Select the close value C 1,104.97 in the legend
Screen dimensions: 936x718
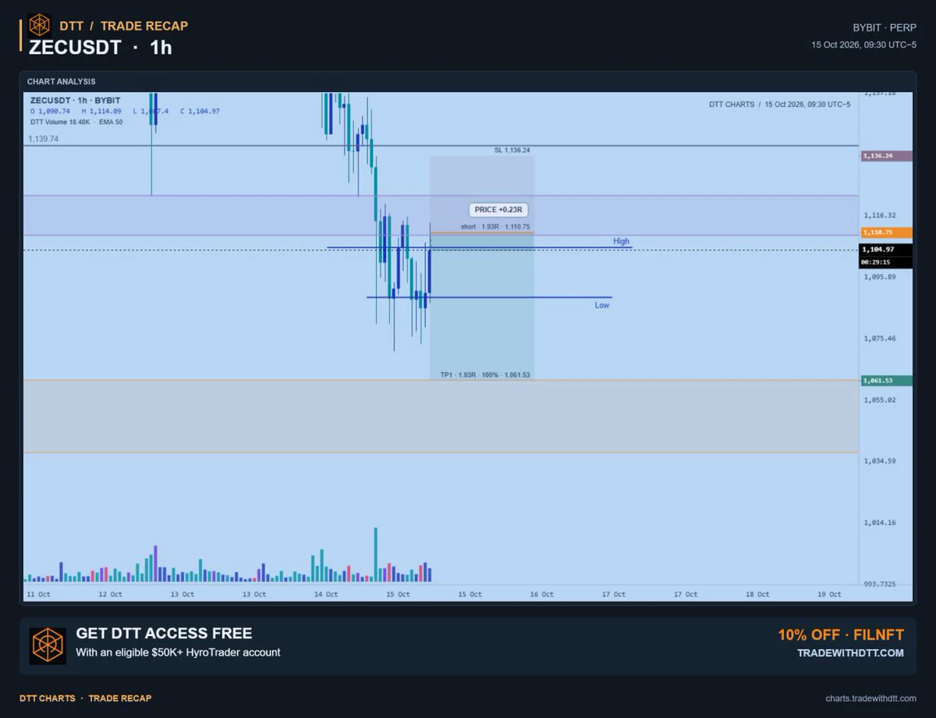point(200,112)
